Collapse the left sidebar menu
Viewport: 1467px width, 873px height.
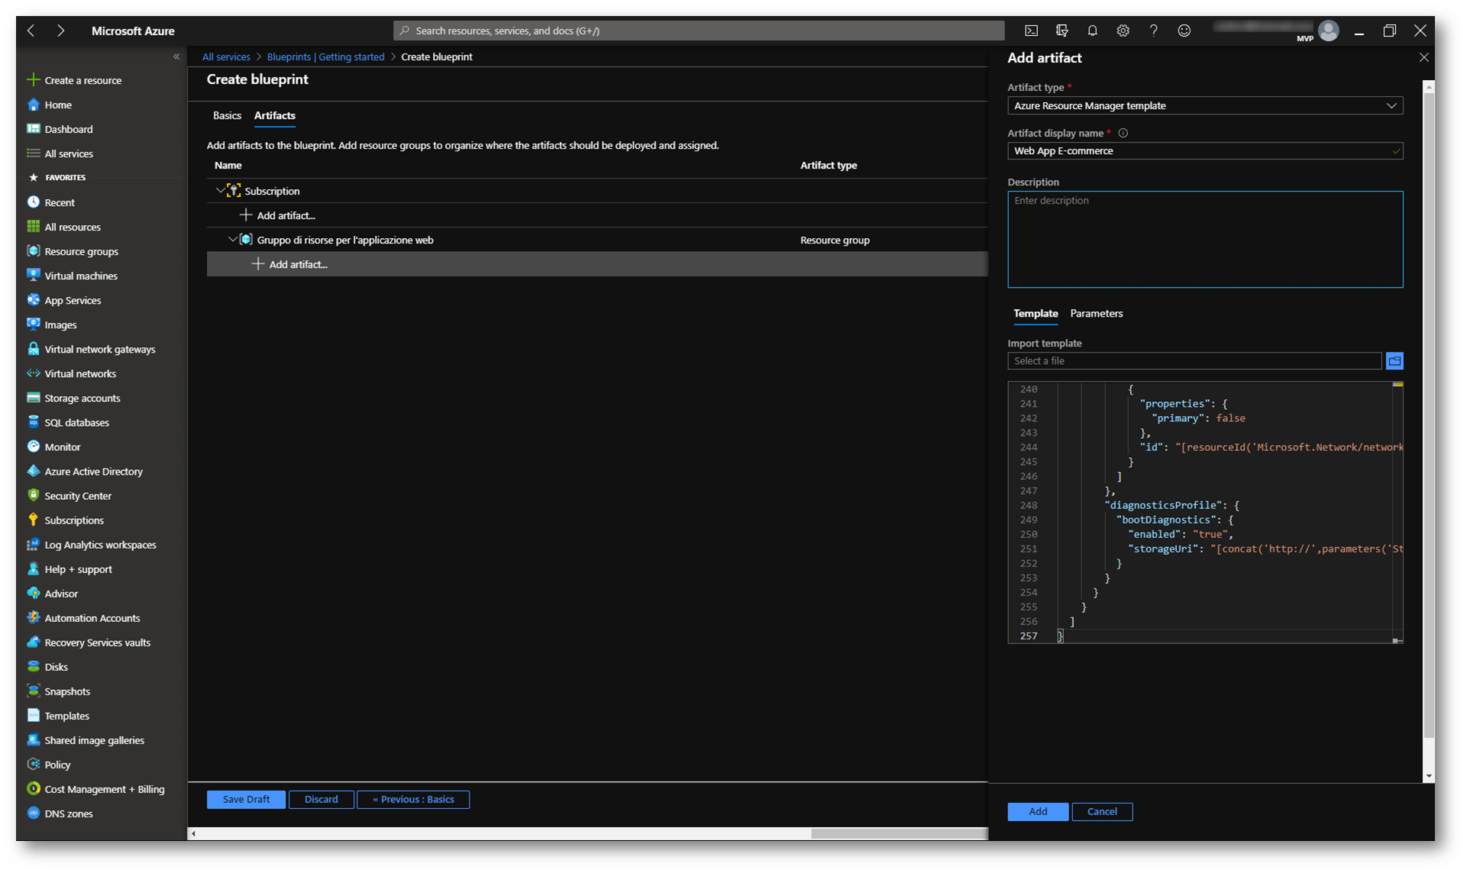pyautogui.click(x=176, y=56)
